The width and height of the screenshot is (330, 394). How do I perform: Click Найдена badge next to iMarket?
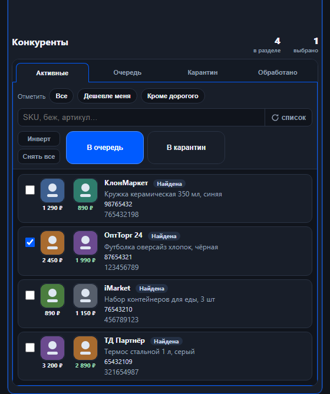tap(152, 289)
